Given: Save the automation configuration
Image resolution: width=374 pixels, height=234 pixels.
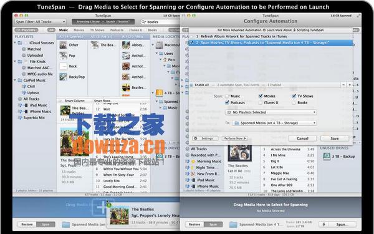Looking at the screenshot, I should pos(334,139).
